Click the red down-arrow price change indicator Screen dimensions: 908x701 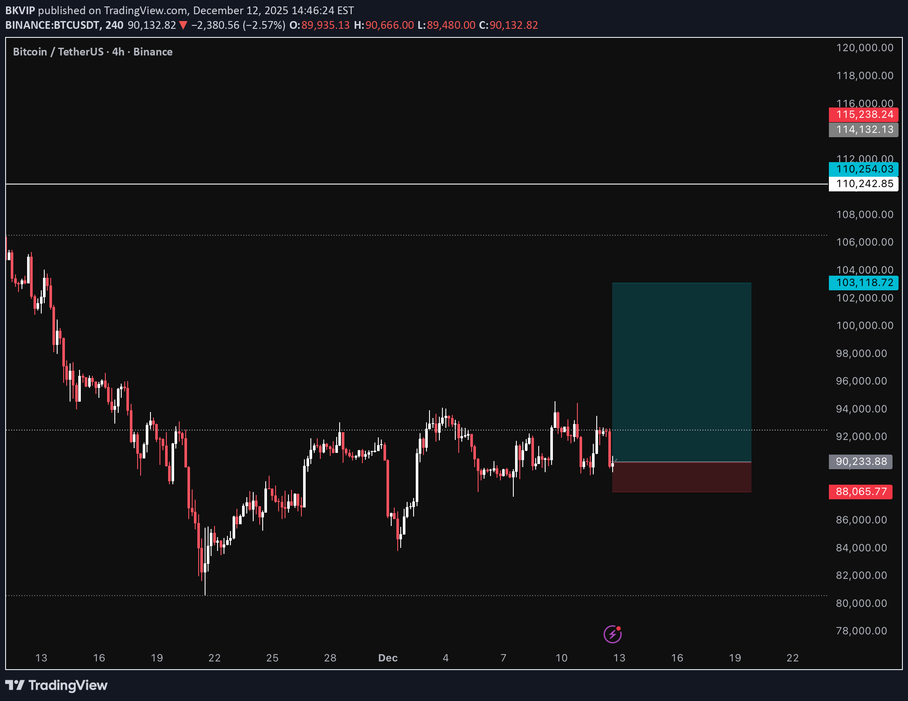pyautogui.click(x=183, y=25)
